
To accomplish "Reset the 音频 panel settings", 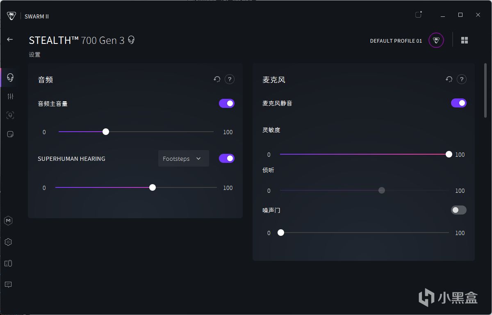I will [x=217, y=79].
